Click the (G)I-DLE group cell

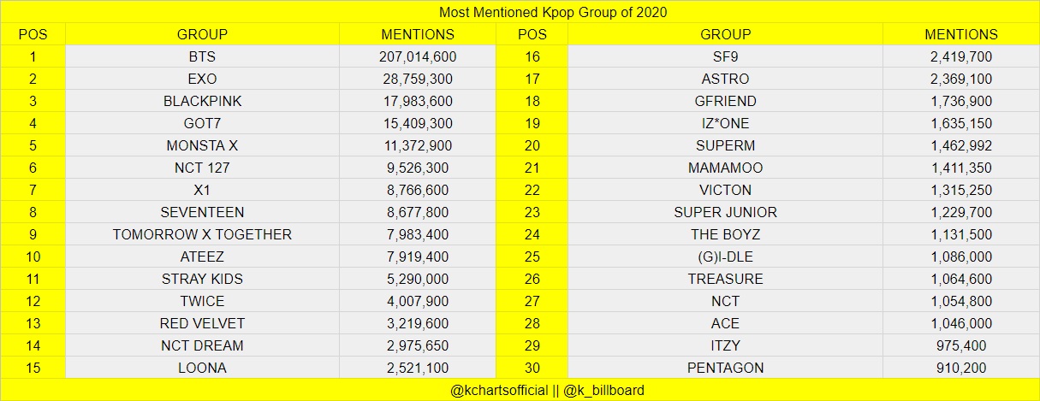(x=725, y=257)
